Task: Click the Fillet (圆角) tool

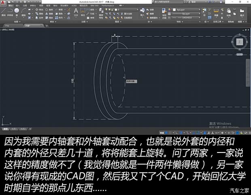Action: point(59,14)
